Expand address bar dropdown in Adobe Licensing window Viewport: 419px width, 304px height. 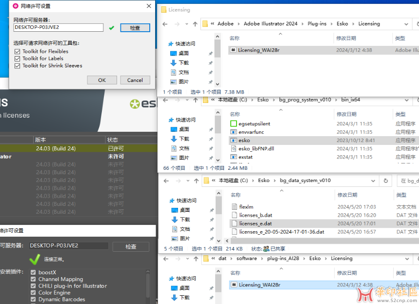pyautogui.click(x=406, y=24)
